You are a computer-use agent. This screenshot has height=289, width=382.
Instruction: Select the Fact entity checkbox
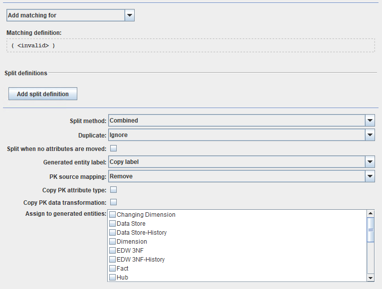point(113,269)
